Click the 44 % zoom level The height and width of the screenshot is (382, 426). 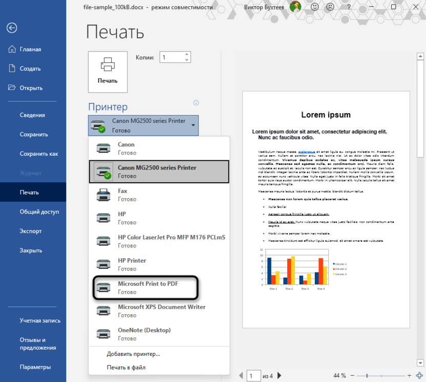coord(339,375)
